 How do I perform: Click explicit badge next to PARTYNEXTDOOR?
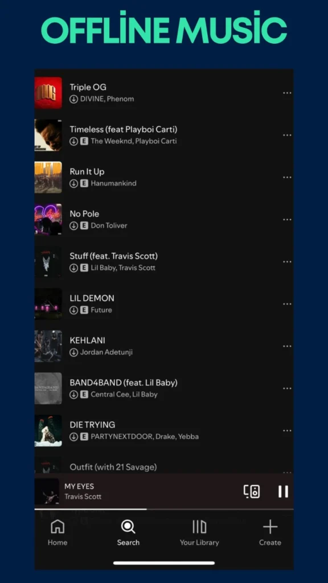coord(84,437)
